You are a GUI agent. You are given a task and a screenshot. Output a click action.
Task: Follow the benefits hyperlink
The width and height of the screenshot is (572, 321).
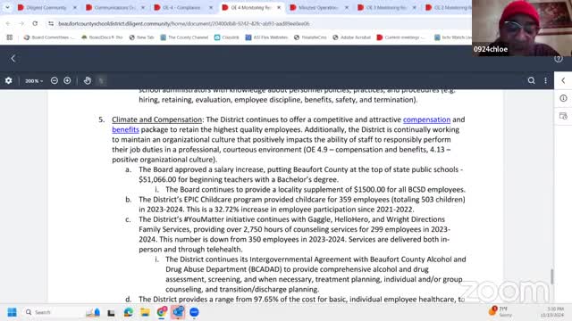[x=125, y=129]
